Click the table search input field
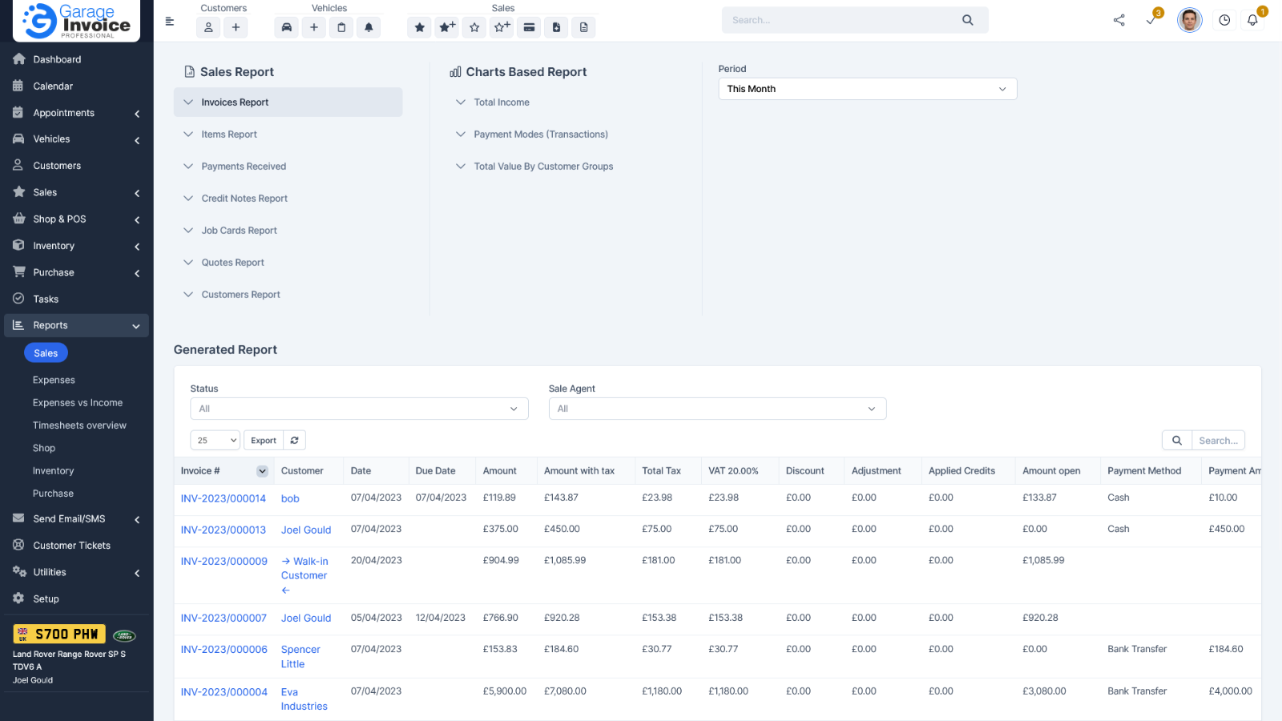 pyautogui.click(x=1218, y=441)
